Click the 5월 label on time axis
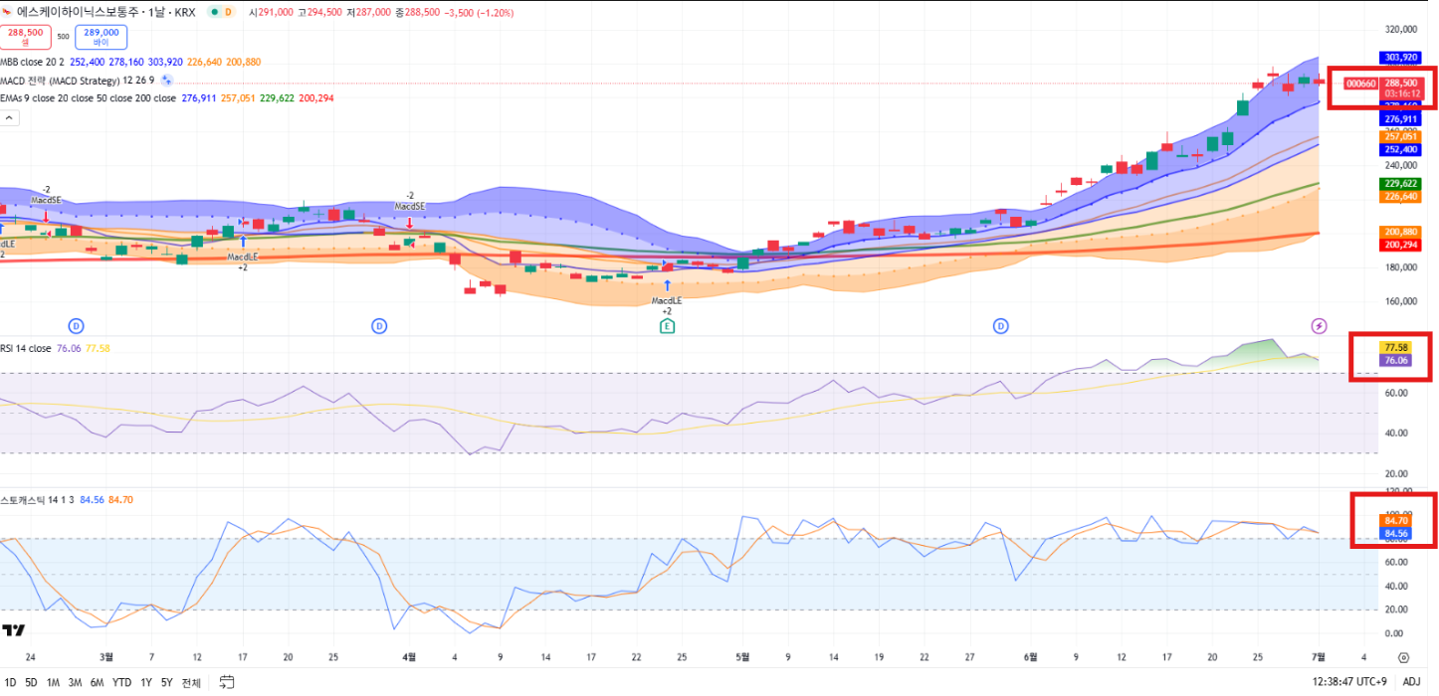The image size is (1439, 696). (x=740, y=657)
